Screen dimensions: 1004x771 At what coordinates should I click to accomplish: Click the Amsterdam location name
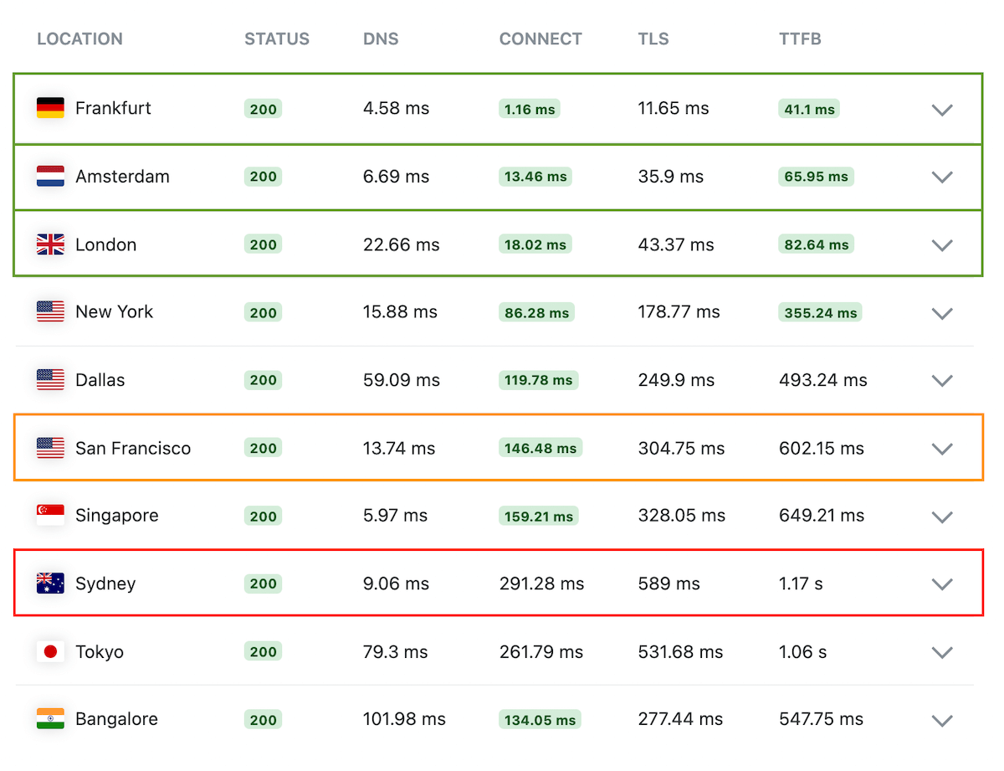pos(122,177)
